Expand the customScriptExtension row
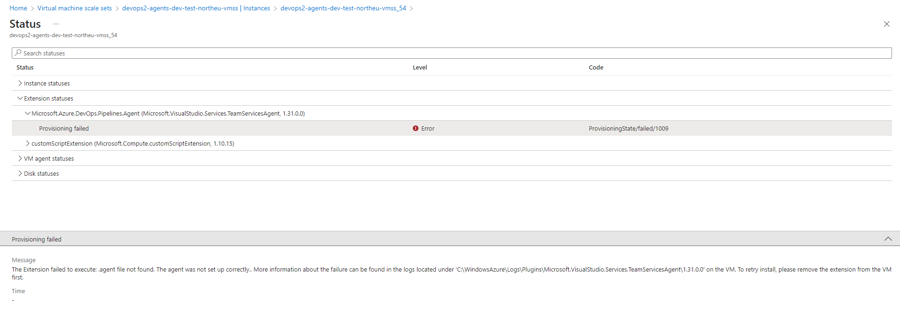 (28, 143)
